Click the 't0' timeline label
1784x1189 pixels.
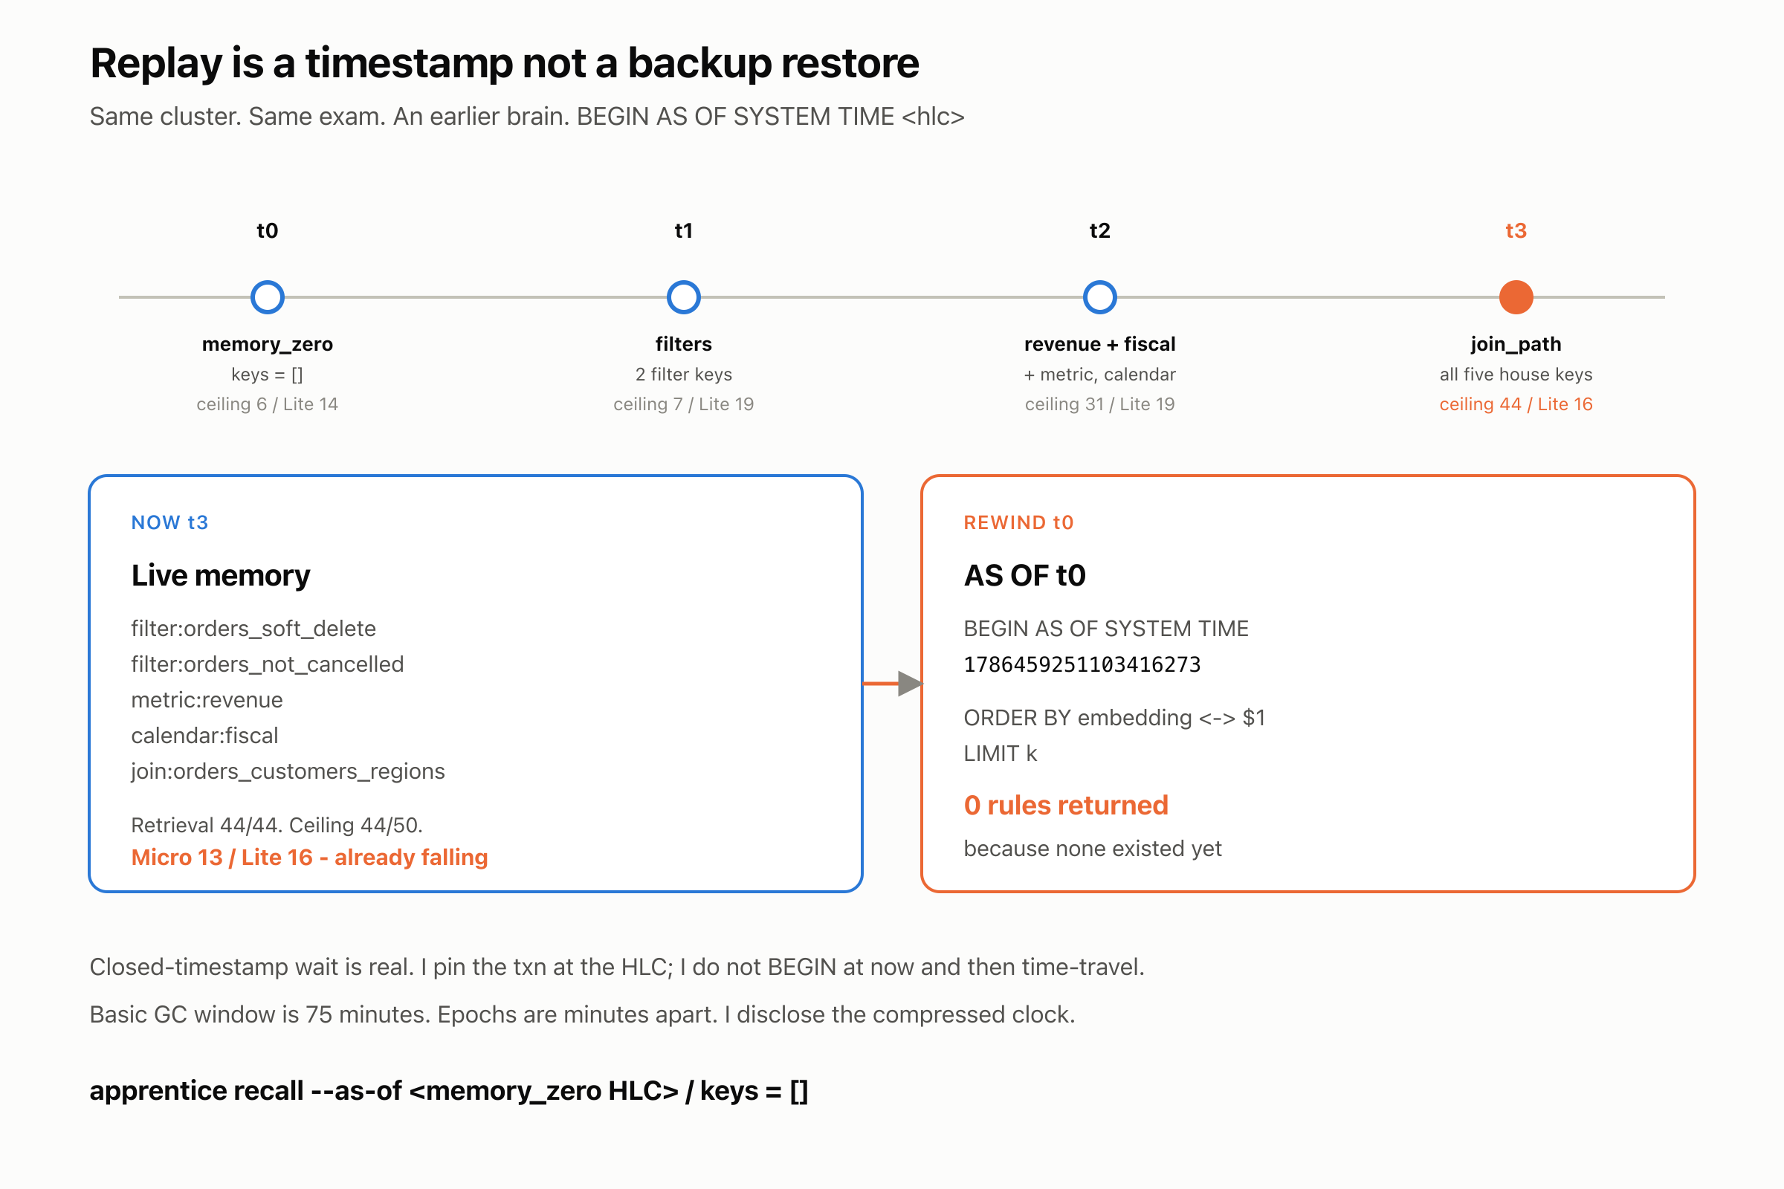tap(267, 230)
